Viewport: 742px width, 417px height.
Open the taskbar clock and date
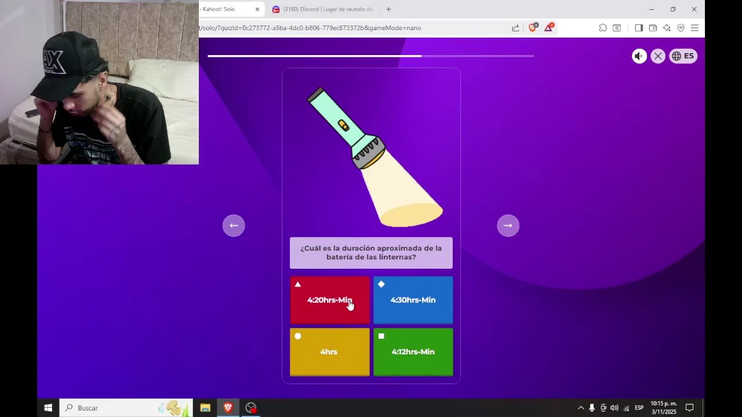coord(664,408)
